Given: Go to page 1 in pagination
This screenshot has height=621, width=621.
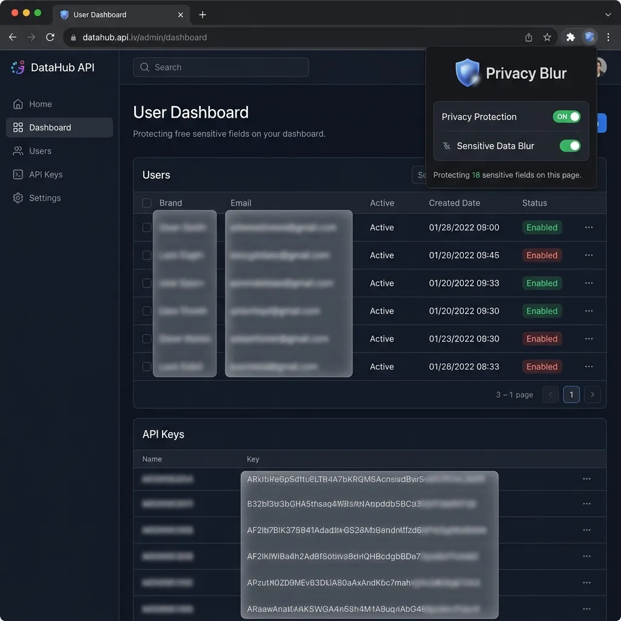Looking at the screenshot, I should pos(571,394).
